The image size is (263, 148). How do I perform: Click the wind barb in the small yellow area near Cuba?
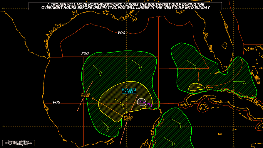203,88
